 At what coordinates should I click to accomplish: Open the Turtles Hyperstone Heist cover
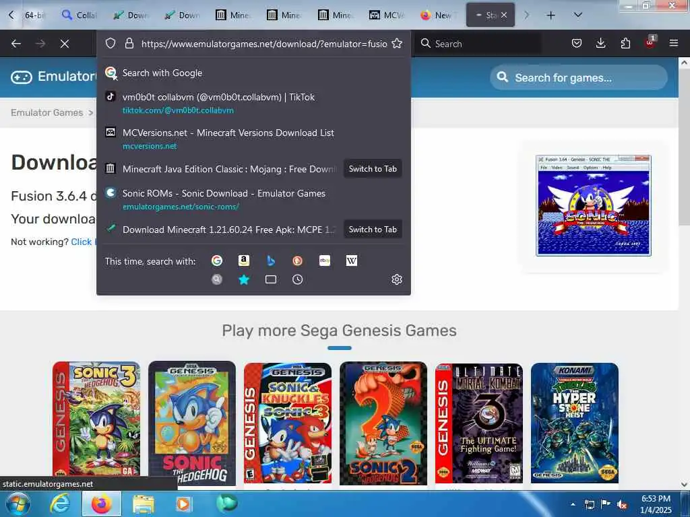click(574, 423)
